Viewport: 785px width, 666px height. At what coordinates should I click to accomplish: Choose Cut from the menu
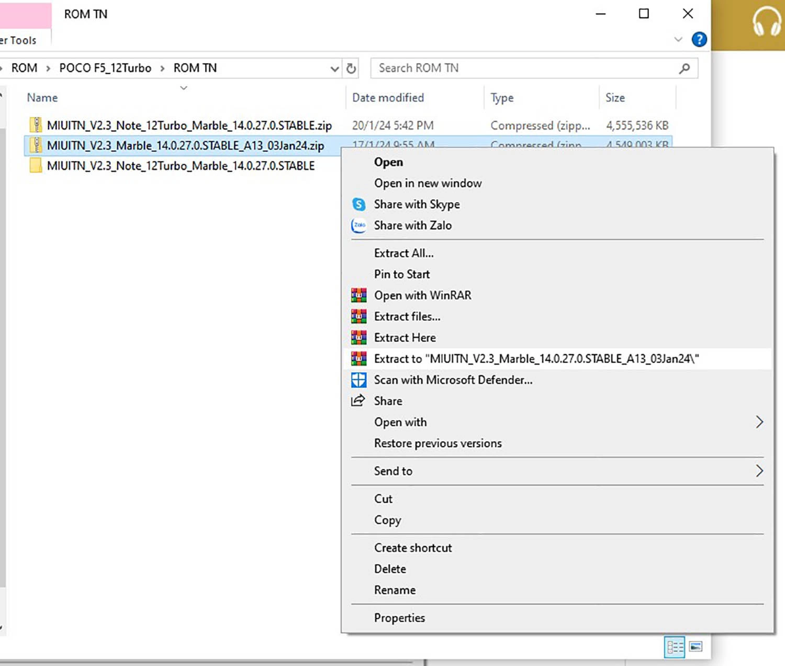point(383,499)
